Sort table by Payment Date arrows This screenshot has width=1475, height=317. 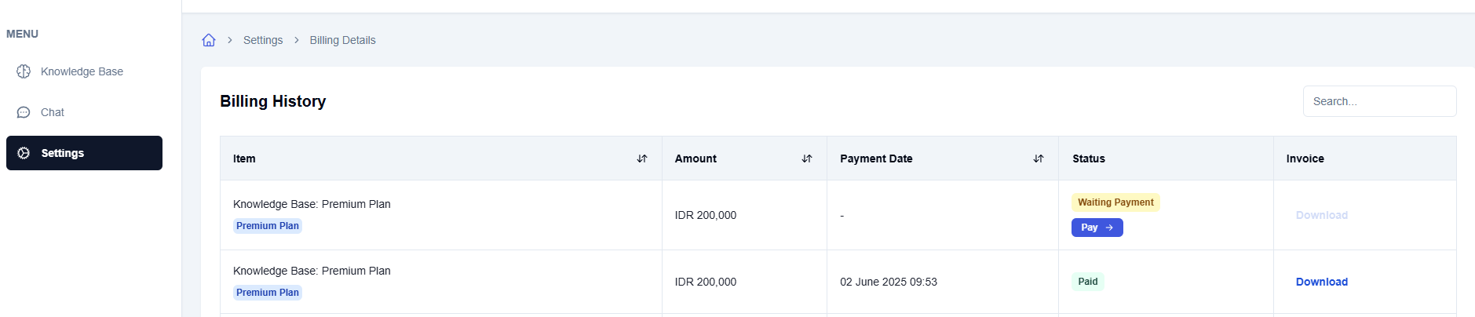click(x=1039, y=158)
